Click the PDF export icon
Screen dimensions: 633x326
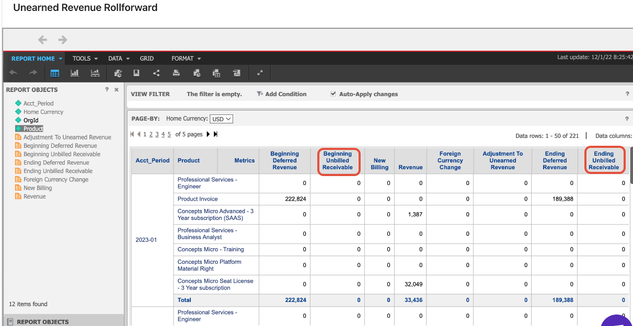point(237,73)
